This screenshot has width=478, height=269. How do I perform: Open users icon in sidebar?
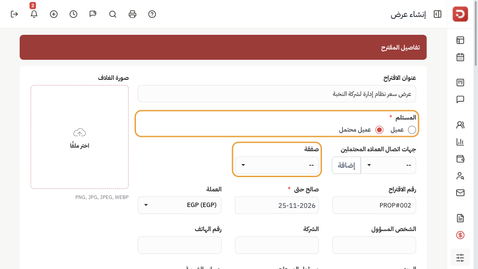[x=460, y=125]
